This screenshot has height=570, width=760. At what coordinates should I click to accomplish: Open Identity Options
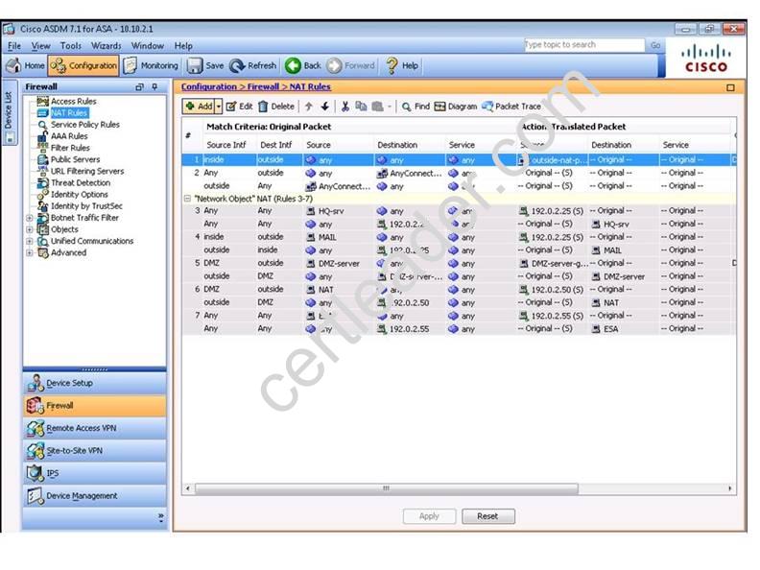[79, 195]
